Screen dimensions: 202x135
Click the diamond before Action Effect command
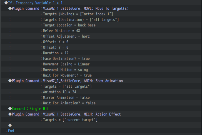10,114
